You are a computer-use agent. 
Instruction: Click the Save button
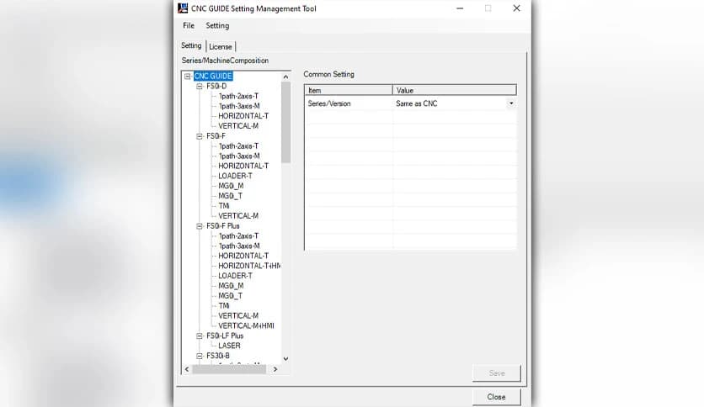click(x=497, y=373)
